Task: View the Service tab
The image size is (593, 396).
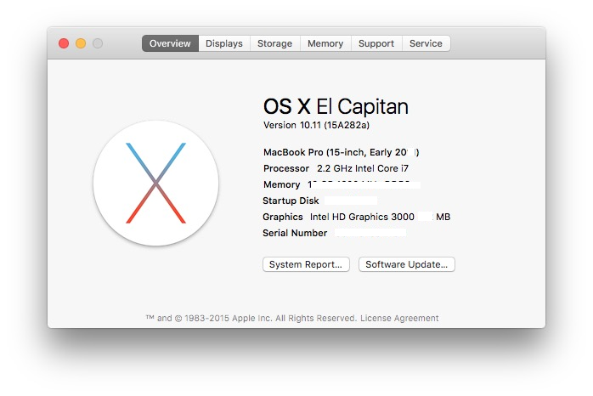Action: pos(426,43)
